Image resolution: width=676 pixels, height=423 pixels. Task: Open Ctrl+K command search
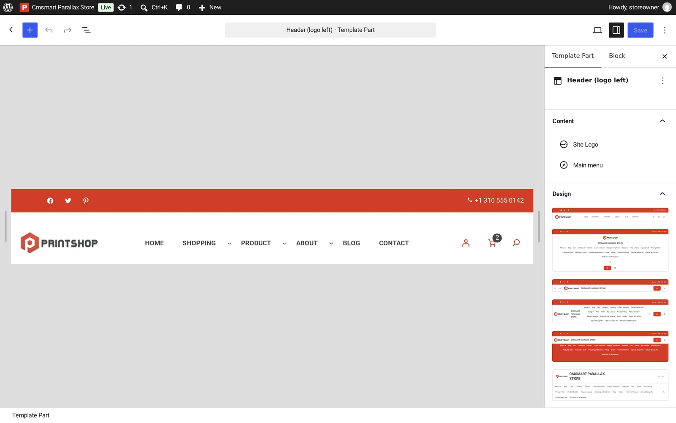(154, 7)
